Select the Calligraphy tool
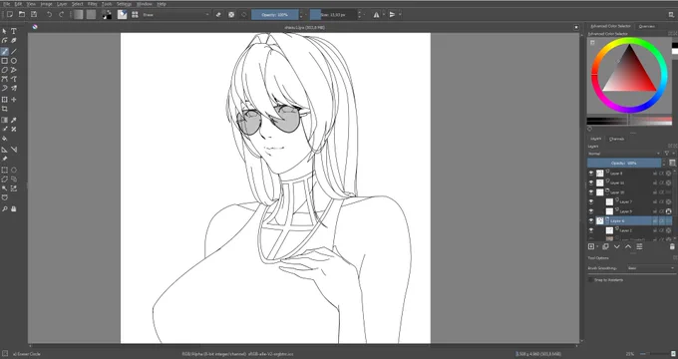678x359 pixels. (14, 40)
